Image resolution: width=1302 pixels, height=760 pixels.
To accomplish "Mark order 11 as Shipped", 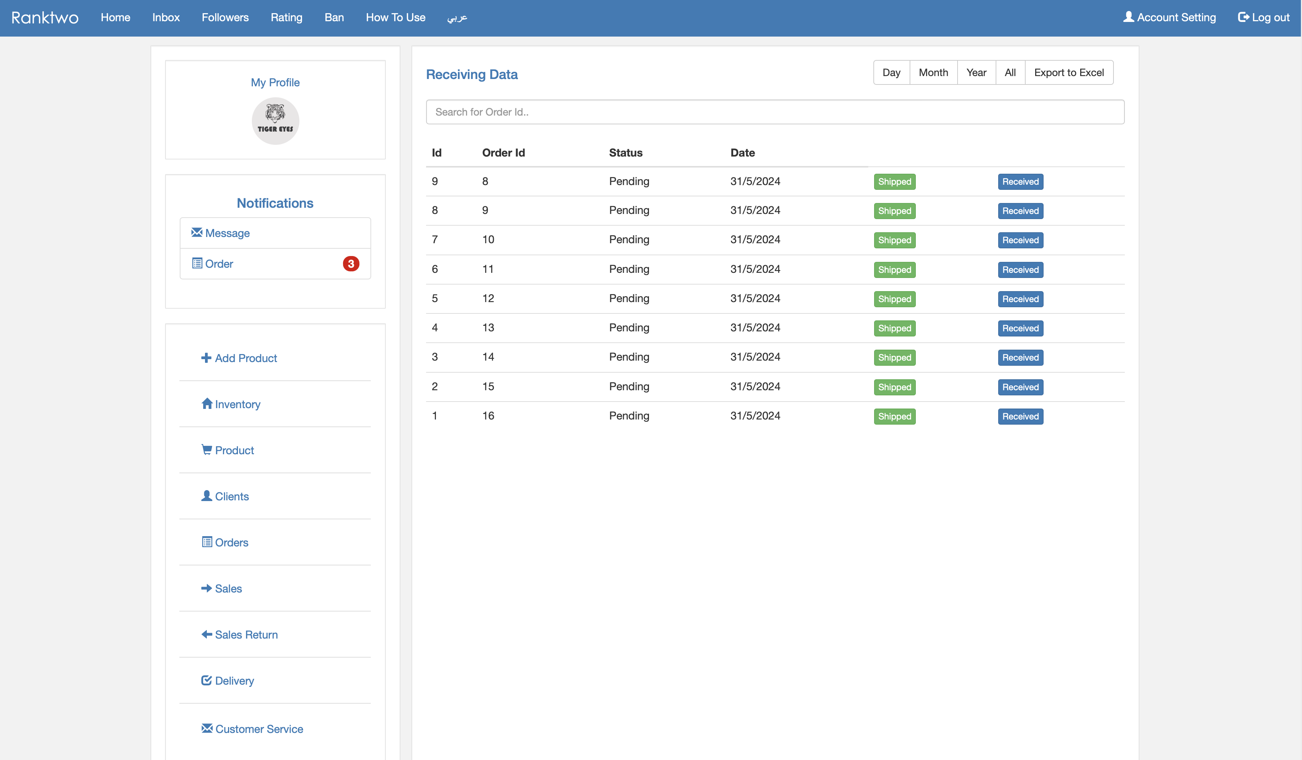I will click(894, 270).
